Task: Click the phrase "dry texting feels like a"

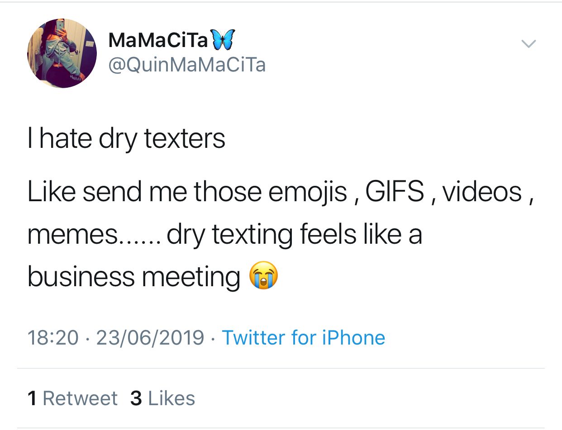Action: pyautogui.click(x=294, y=234)
